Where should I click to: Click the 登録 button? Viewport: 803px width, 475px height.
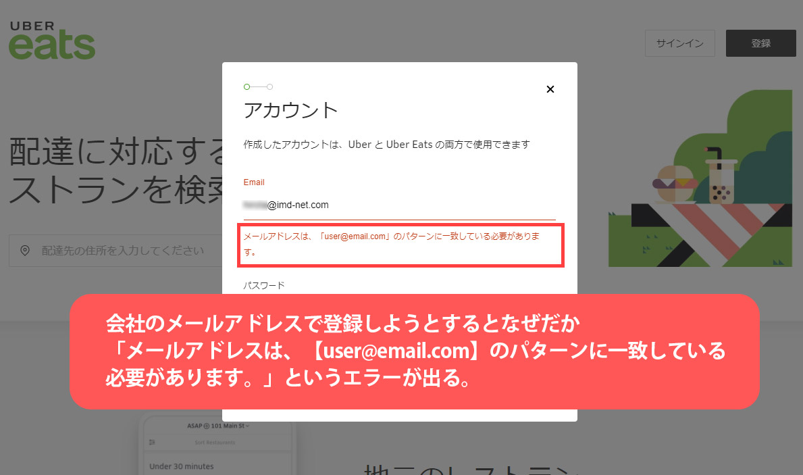tap(760, 43)
